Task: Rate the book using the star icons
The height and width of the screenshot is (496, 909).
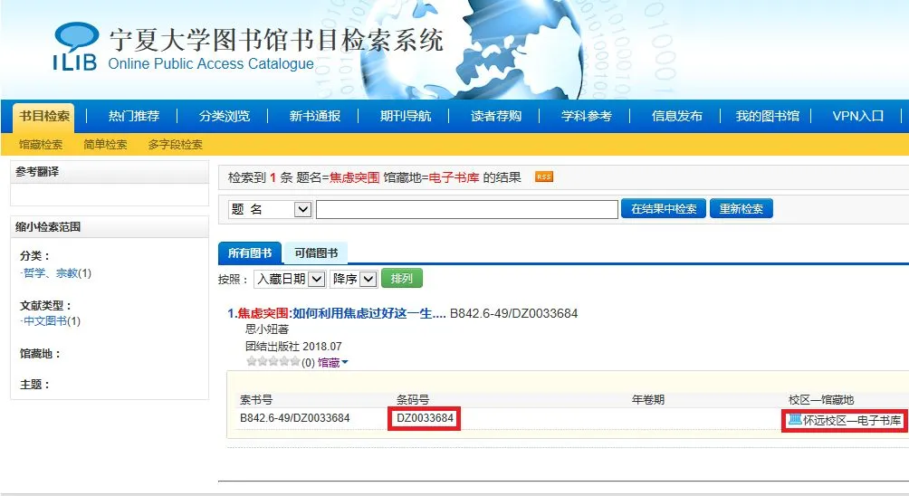Action: click(x=273, y=361)
